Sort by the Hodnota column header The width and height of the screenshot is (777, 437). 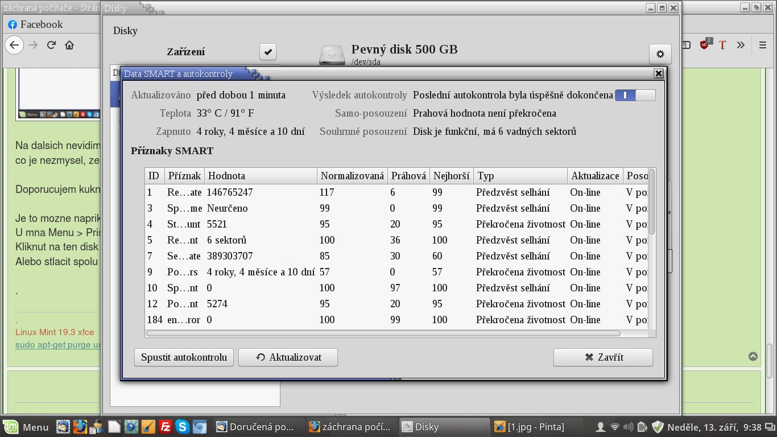(260, 176)
